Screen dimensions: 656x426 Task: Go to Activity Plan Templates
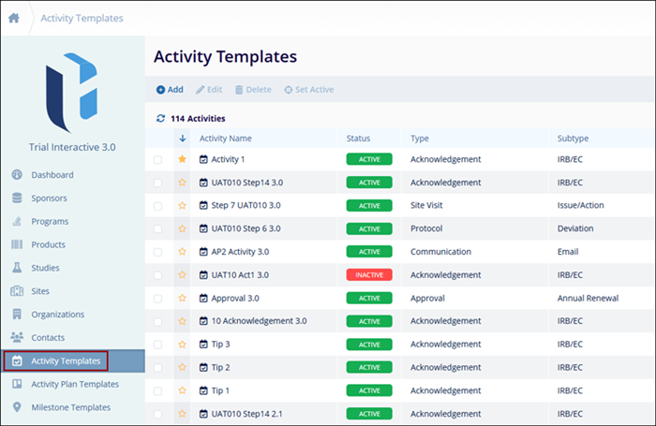click(x=74, y=384)
